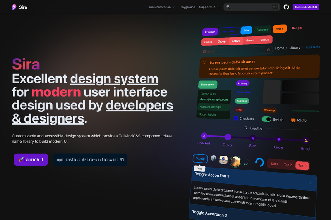Click the Checked step checkmark icon
The height and width of the screenshot is (220, 331).
204,136
